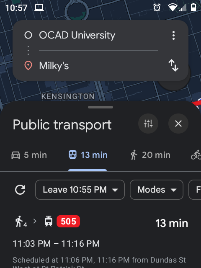Open route options filter icon
The image size is (201, 268).
(x=148, y=124)
